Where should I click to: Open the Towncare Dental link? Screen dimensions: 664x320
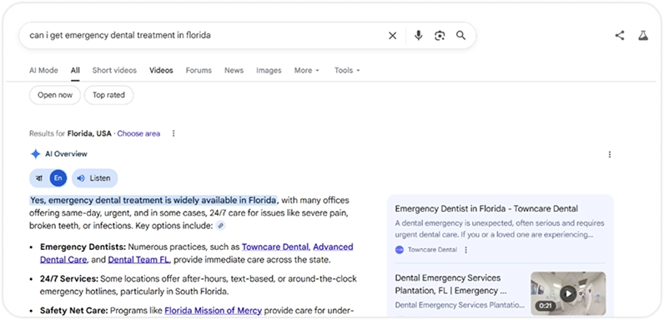(275, 247)
